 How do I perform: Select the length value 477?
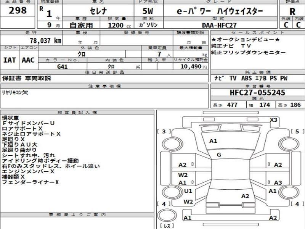pos(232,105)
